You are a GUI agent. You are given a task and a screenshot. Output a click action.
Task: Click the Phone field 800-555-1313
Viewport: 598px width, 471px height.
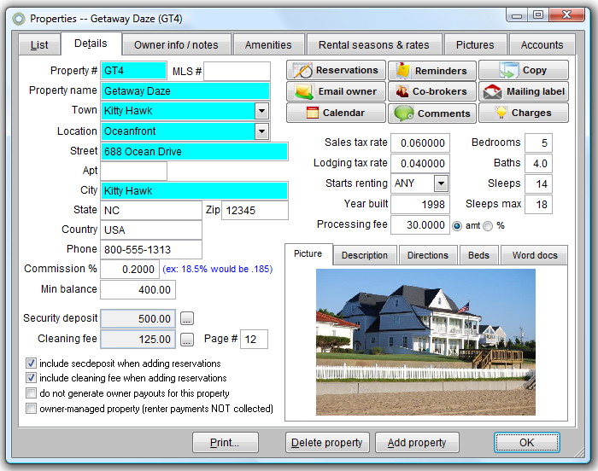pos(151,250)
